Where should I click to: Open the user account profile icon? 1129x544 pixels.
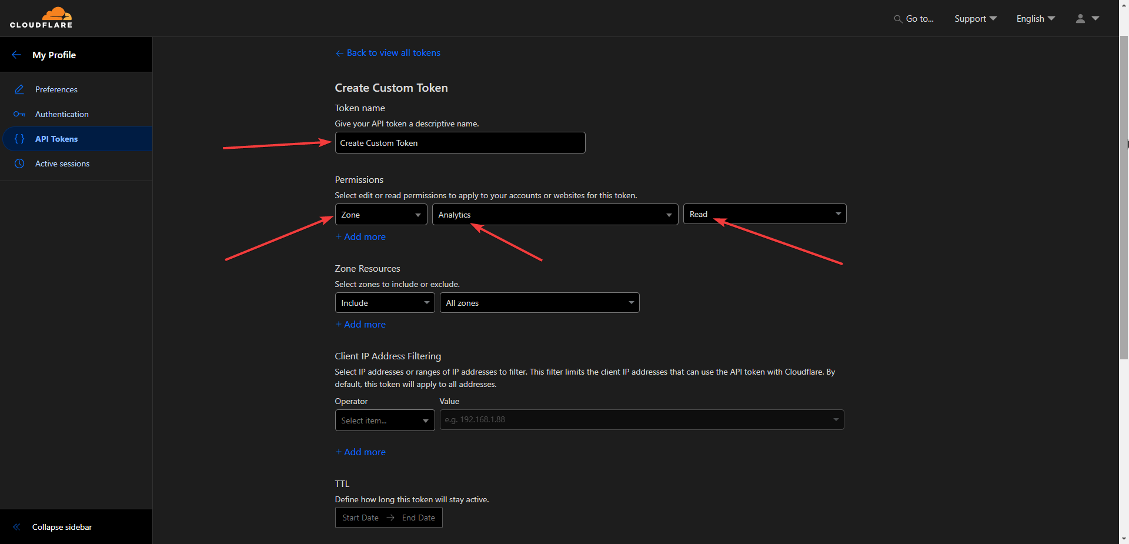[x=1080, y=19]
